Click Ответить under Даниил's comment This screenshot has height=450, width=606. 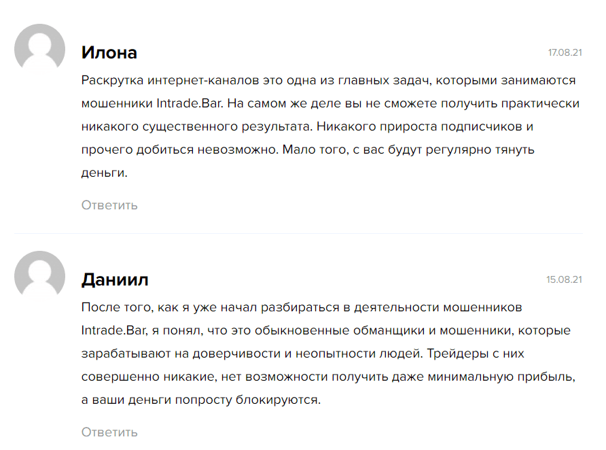(109, 432)
